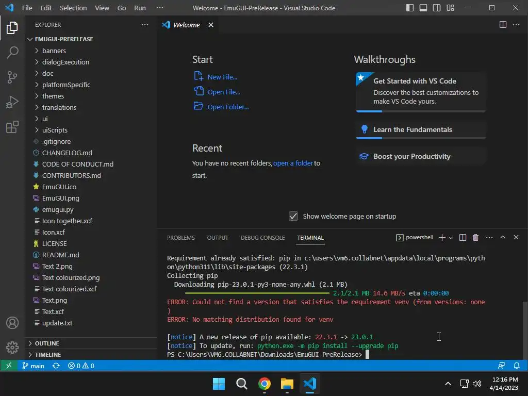
Task: Collapse the EMUGUI-PRERELEASE root folder
Action: [x=64, y=39]
